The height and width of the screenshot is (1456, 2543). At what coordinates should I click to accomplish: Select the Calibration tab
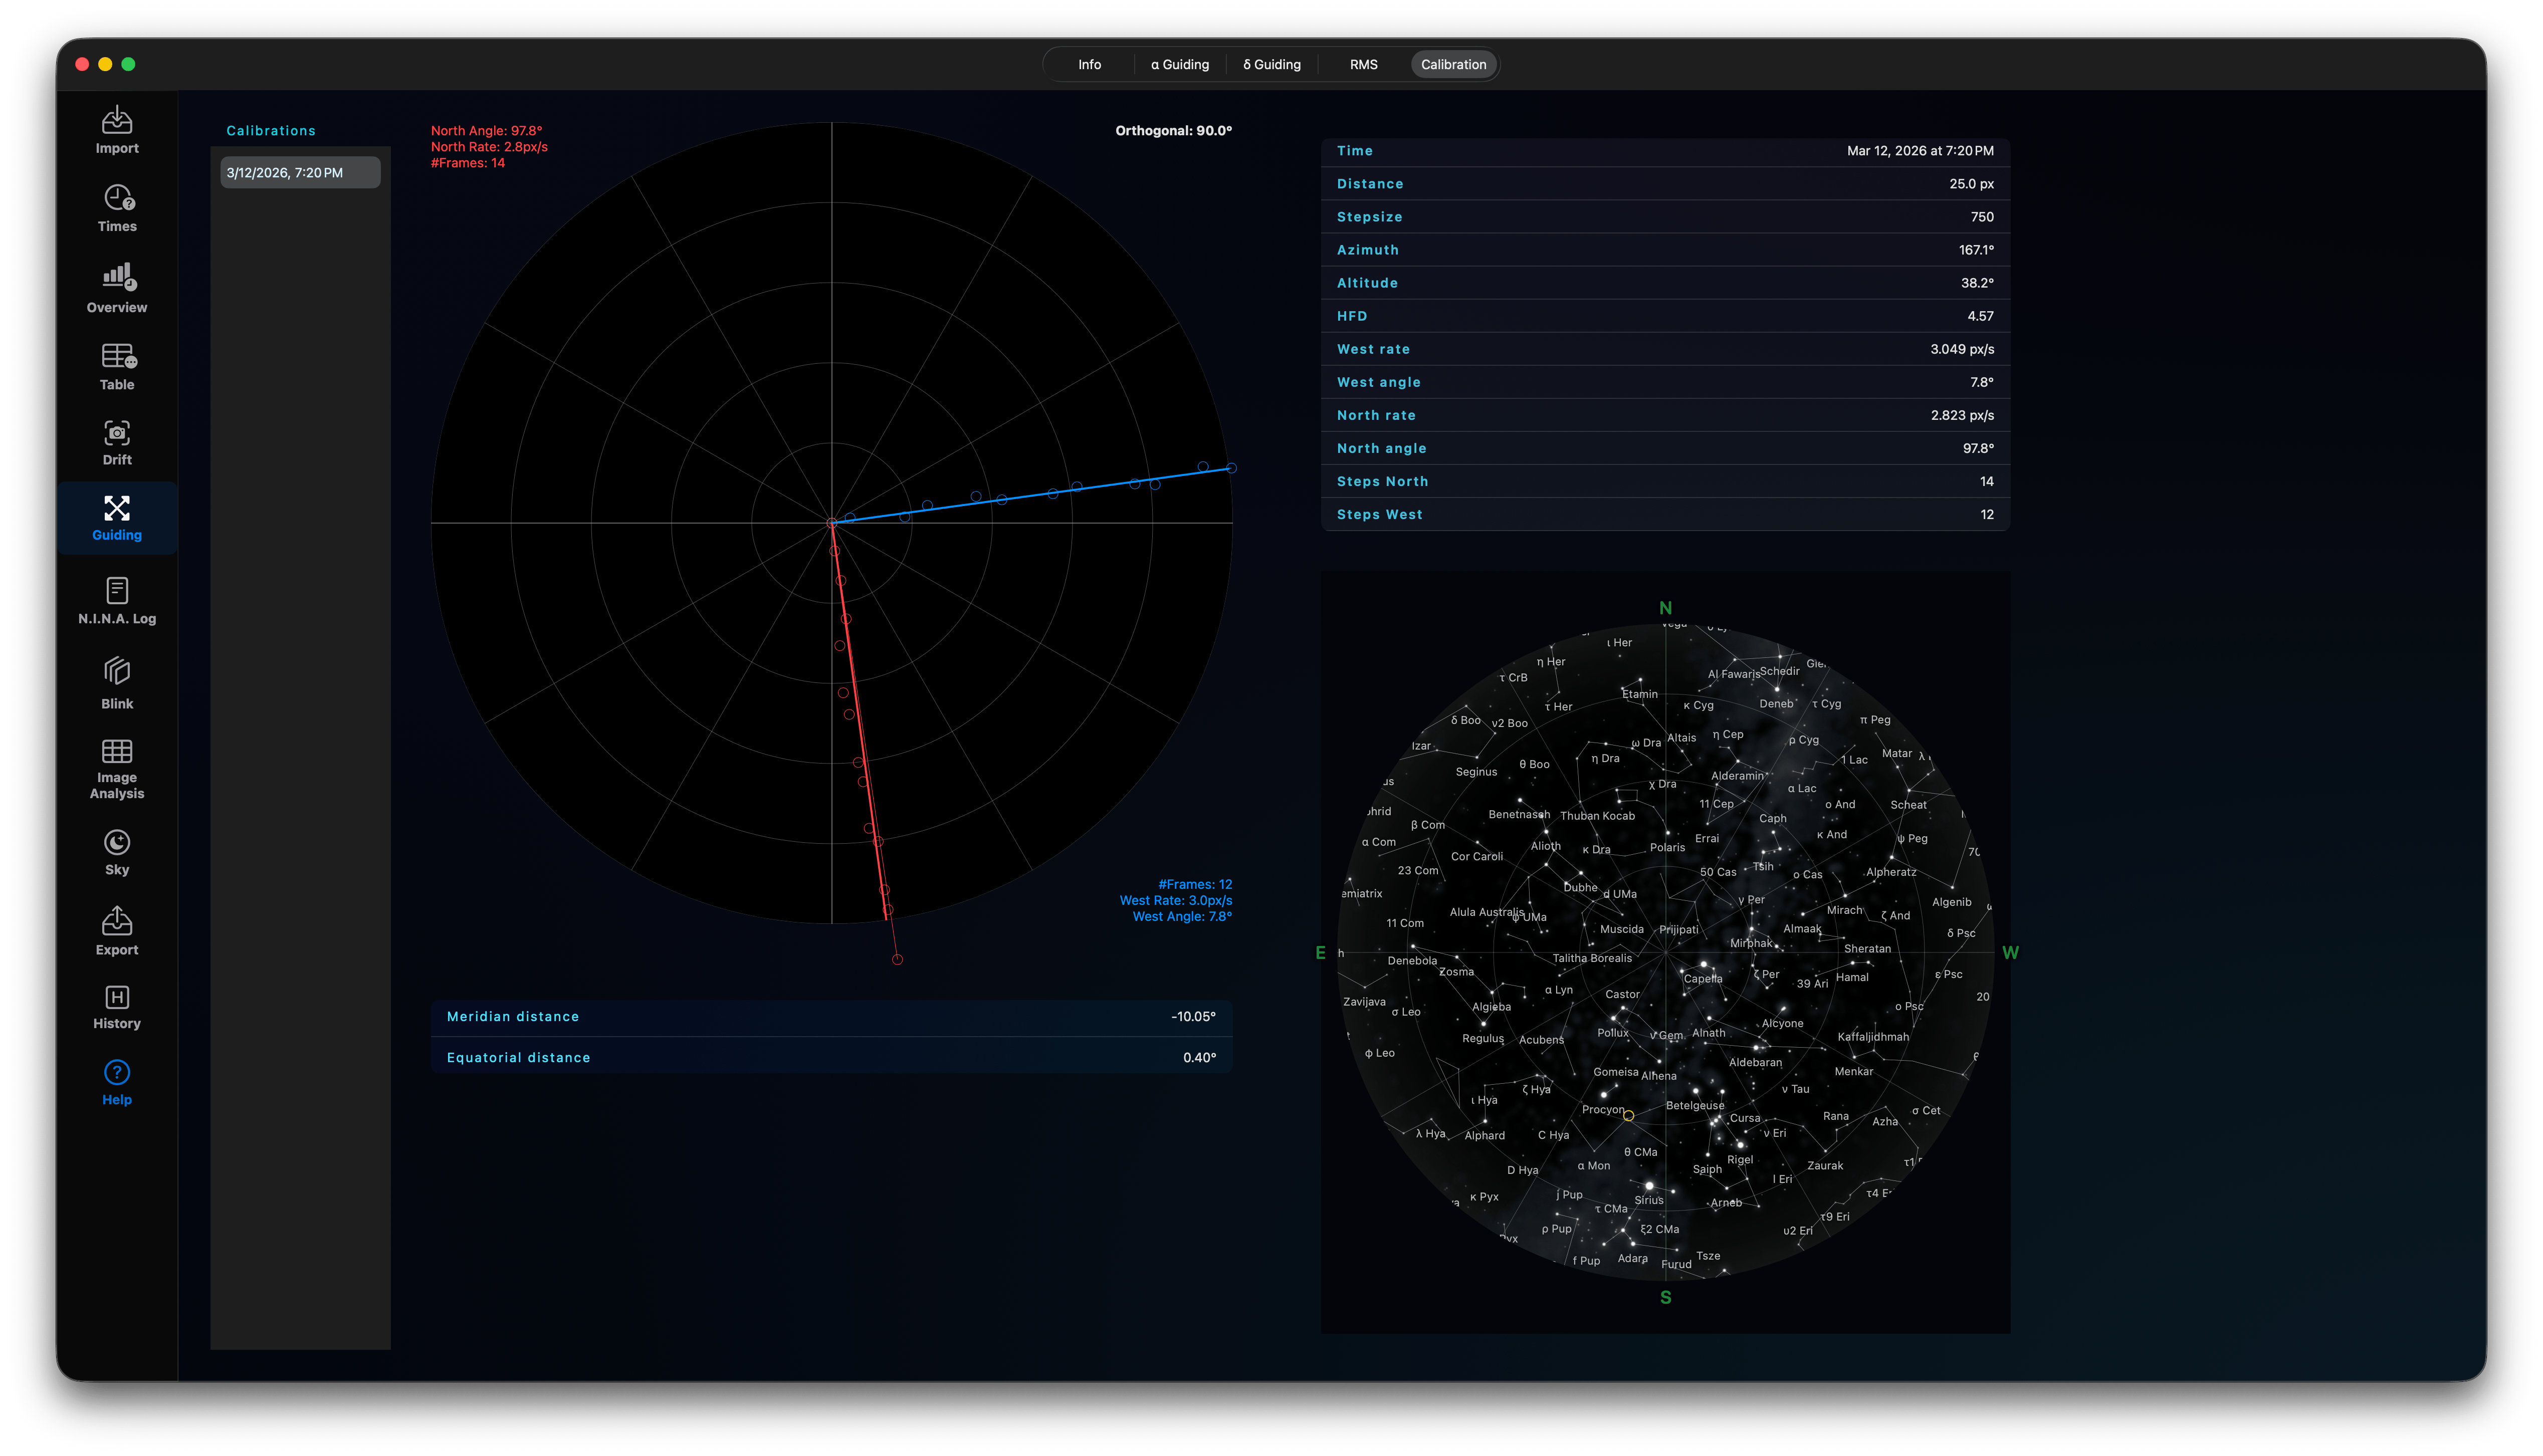pos(1453,64)
